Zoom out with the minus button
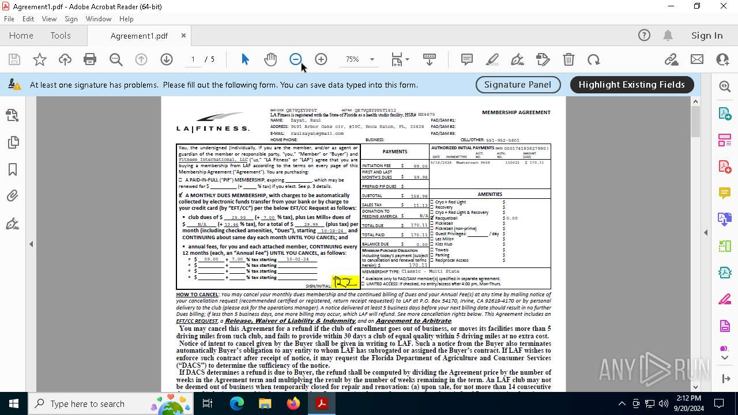The width and height of the screenshot is (738, 415). (x=296, y=59)
